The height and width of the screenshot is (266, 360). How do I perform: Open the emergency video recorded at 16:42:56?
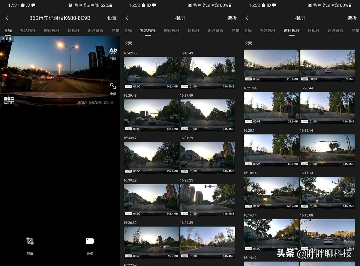pos(151,73)
